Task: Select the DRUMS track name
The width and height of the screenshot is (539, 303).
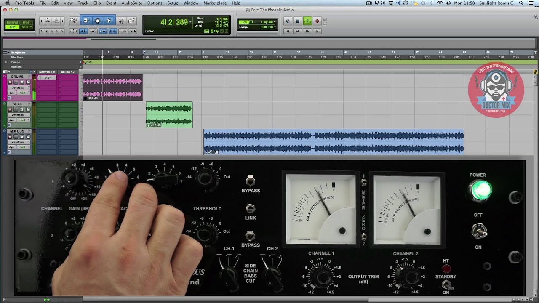Action: point(17,77)
